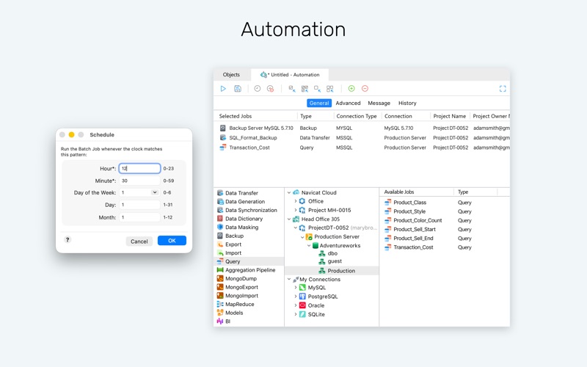The width and height of the screenshot is (587, 367).
Task: Switch to the Objects tab
Action: pyautogui.click(x=231, y=75)
